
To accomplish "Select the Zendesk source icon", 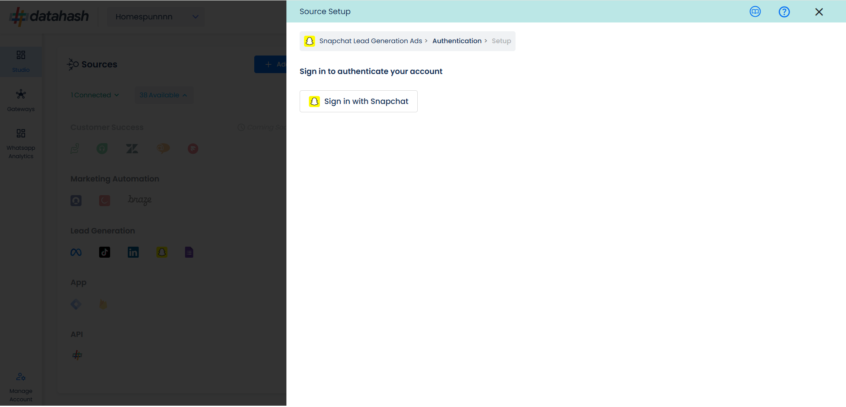I will click(x=132, y=149).
